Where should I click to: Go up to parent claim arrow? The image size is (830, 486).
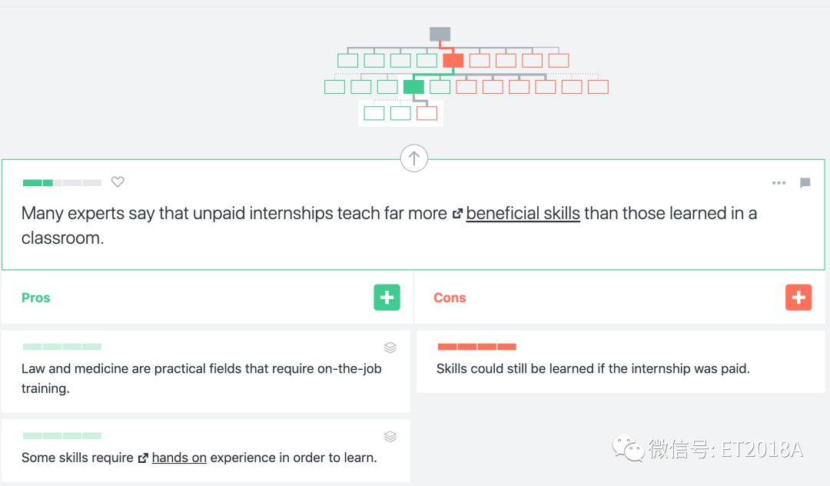413,159
